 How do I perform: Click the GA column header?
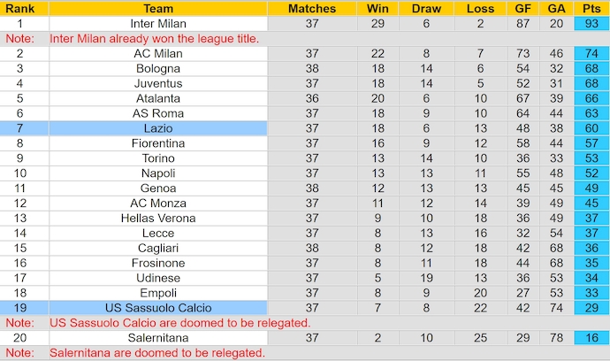(x=556, y=8)
